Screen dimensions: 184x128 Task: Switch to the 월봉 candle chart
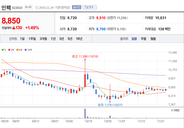[153, 39]
